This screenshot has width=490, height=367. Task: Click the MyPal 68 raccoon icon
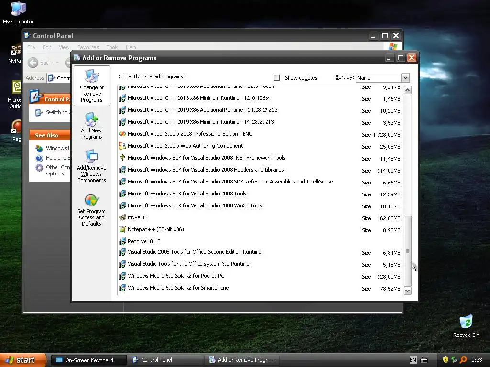coord(122,217)
